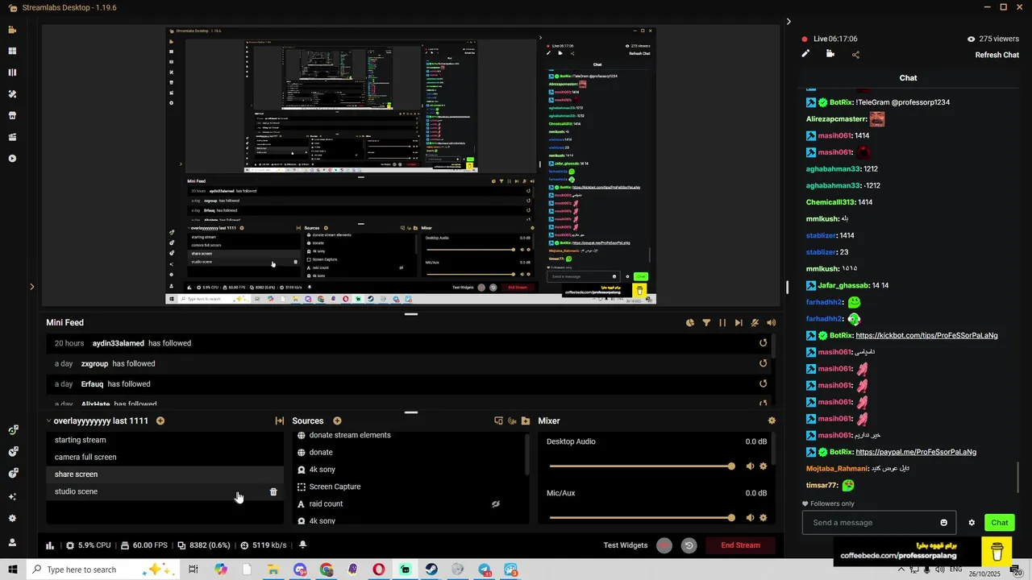Viewport: 1032px width, 580px height.
Task: Edit stream info with the pencil icon
Action: coord(805,54)
